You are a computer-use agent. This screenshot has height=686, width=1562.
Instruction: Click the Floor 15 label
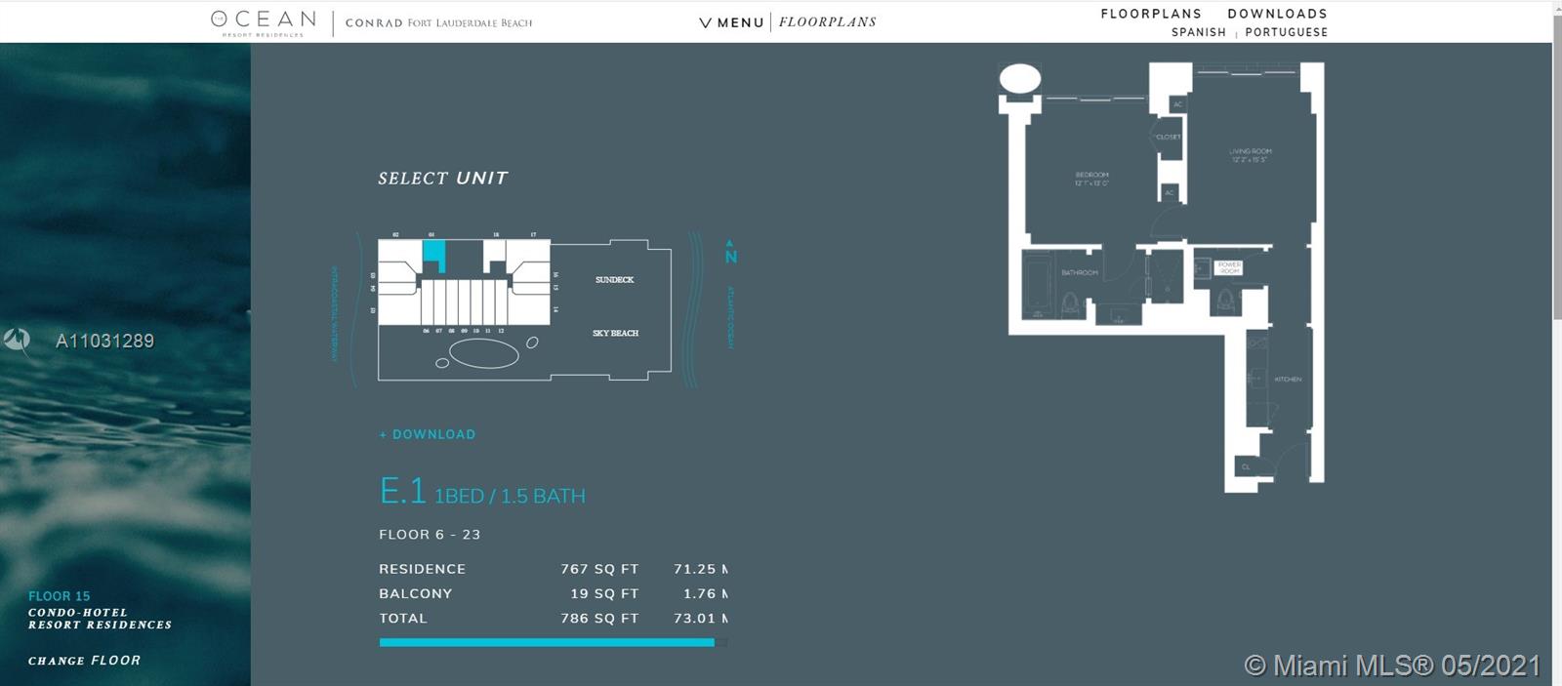pos(59,596)
